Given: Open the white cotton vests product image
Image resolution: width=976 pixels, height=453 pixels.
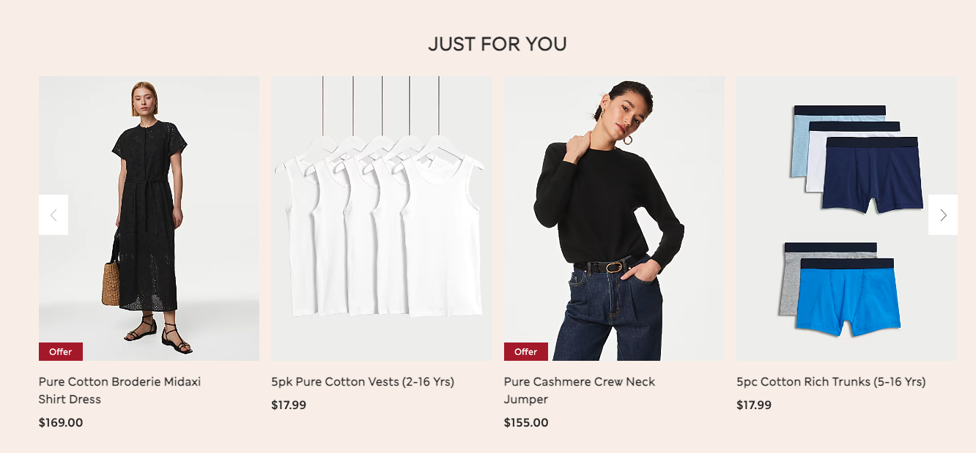Looking at the screenshot, I should [382, 218].
